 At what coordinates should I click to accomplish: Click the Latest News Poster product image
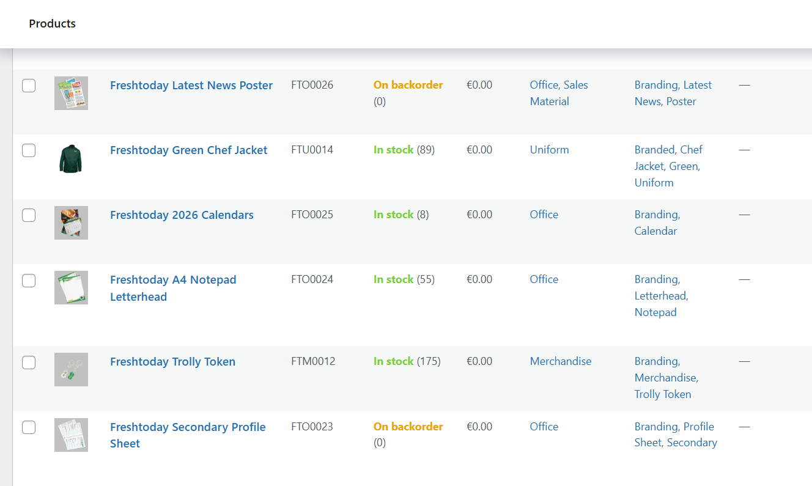click(71, 93)
